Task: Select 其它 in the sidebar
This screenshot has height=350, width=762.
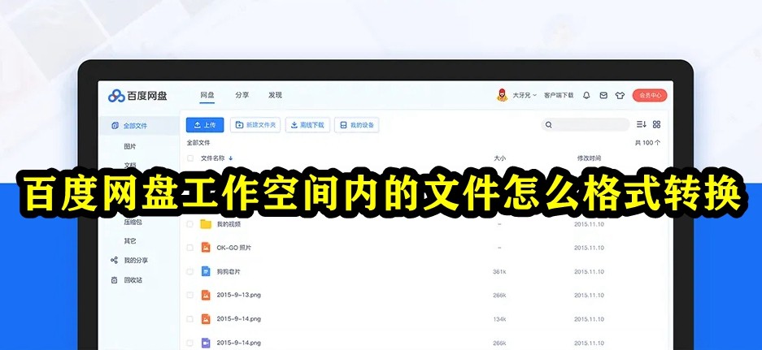Action: (130, 240)
